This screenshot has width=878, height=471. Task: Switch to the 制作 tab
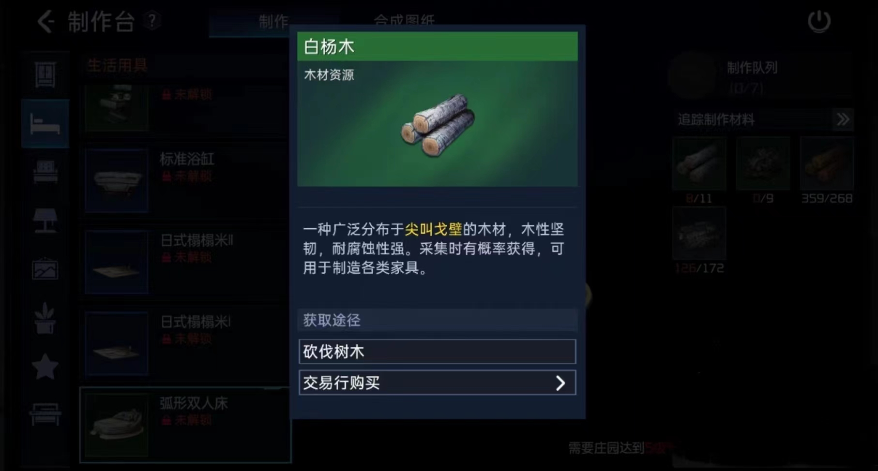pyautogui.click(x=273, y=21)
